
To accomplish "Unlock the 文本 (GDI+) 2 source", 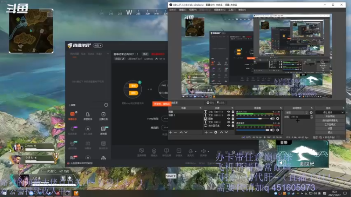I will coord(233,112).
